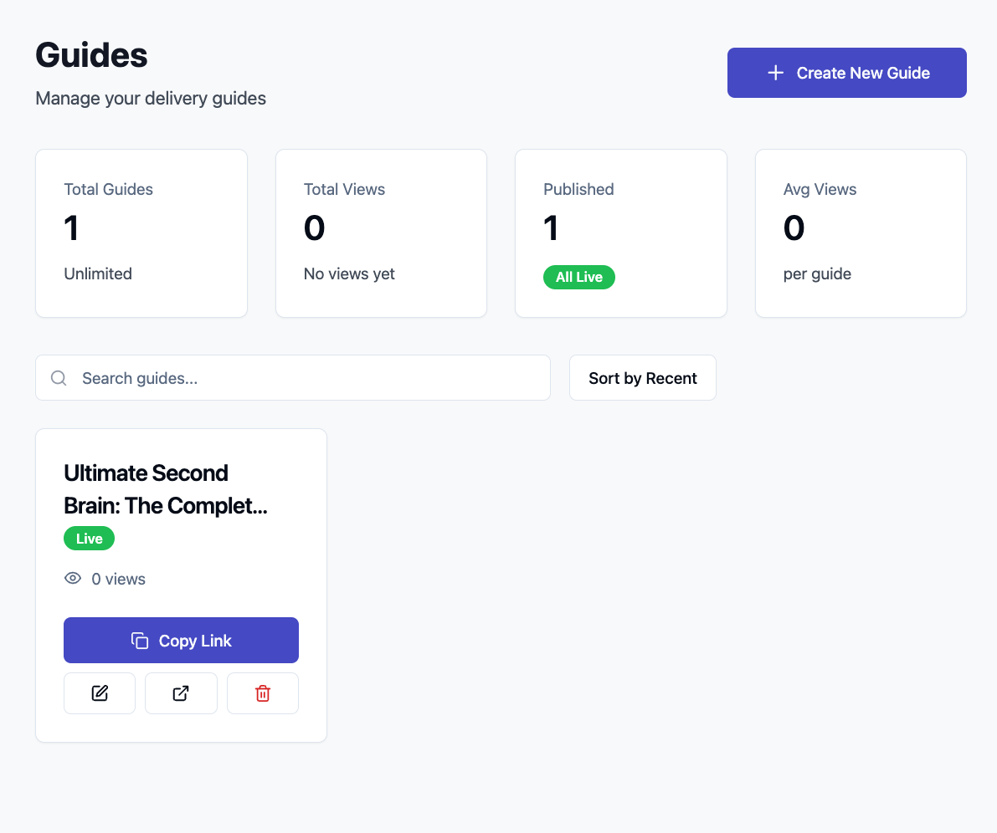Click the Create New Guide button
The height and width of the screenshot is (833, 997).
click(846, 73)
